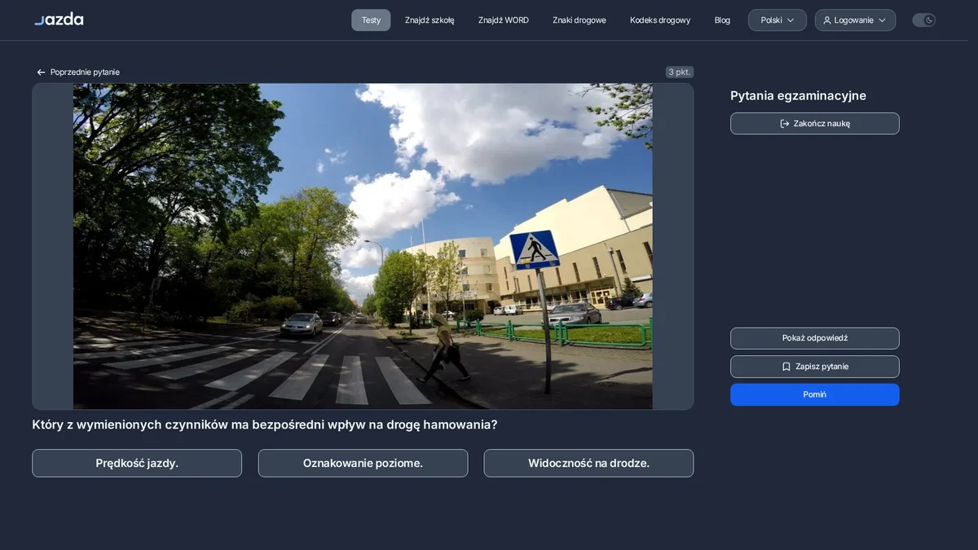Viewport: 978px width, 550px height.
Task: Open the Jazda logo home link
Action: click(x=59, y=20)
